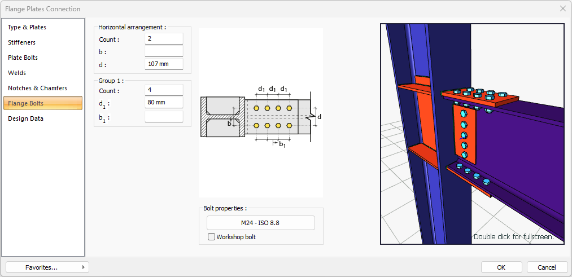Close the Flange Plates Connection dialog
572x277 pixels.
click(562, 8)
